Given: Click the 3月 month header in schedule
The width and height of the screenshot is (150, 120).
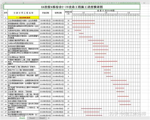Looking at the screenshot, I should (84, 13).
